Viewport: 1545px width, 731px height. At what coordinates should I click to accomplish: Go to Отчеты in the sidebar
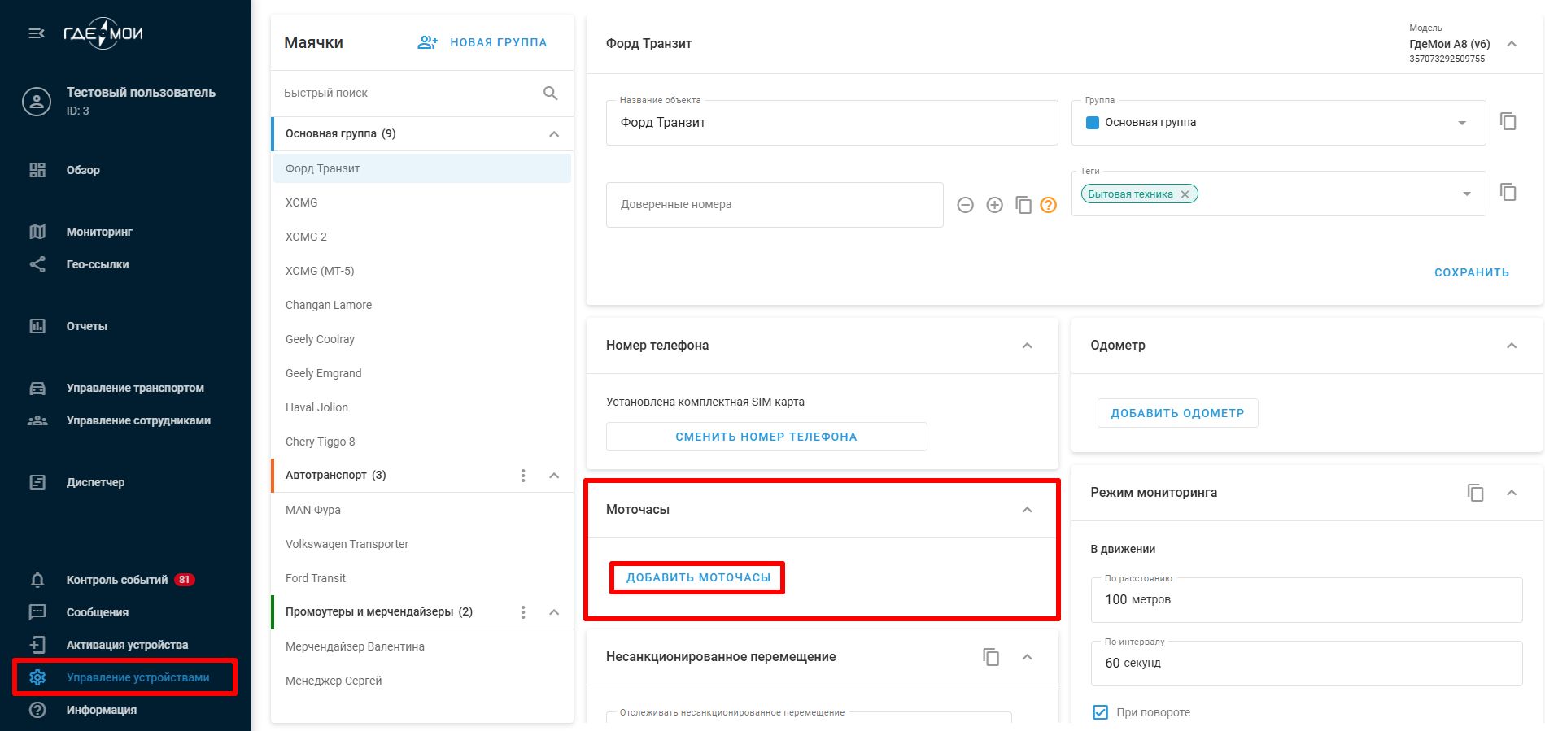(x=86, y=326)
